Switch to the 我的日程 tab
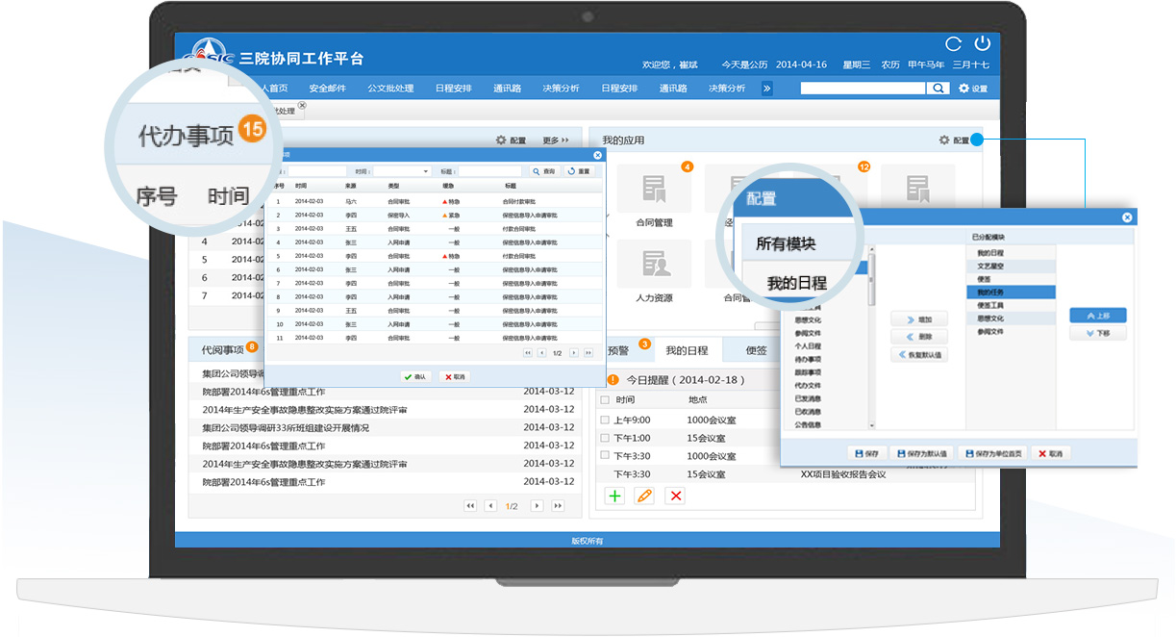This screenshot has height=637, width=1176. tap(688, 349)
